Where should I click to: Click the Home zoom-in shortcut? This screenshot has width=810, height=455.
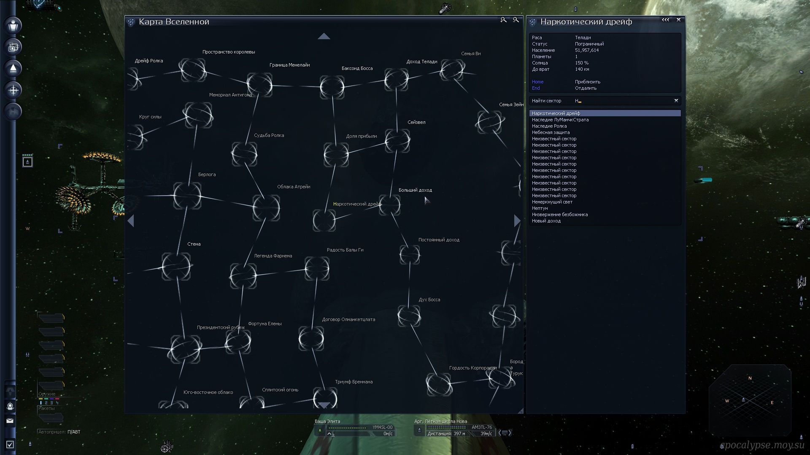(x=537, y=82)
